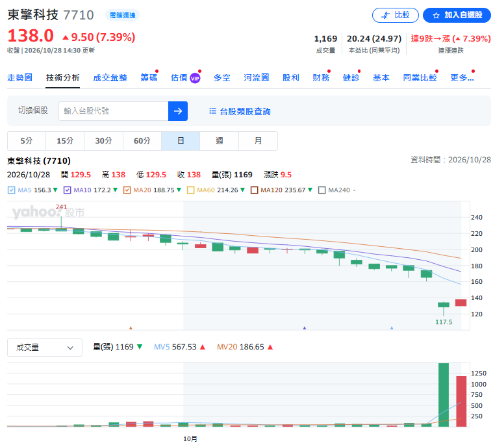Image resolution: width=493 pixels, height=445 pixels.
Task: Enable MA120 checkbox
Action: [255, 190]
